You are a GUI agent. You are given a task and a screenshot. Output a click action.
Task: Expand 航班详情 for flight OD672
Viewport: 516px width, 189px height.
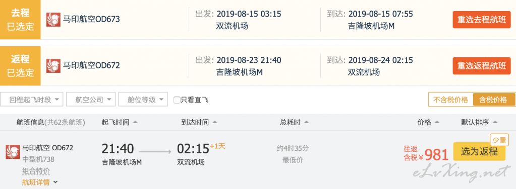tap(39, 182)
